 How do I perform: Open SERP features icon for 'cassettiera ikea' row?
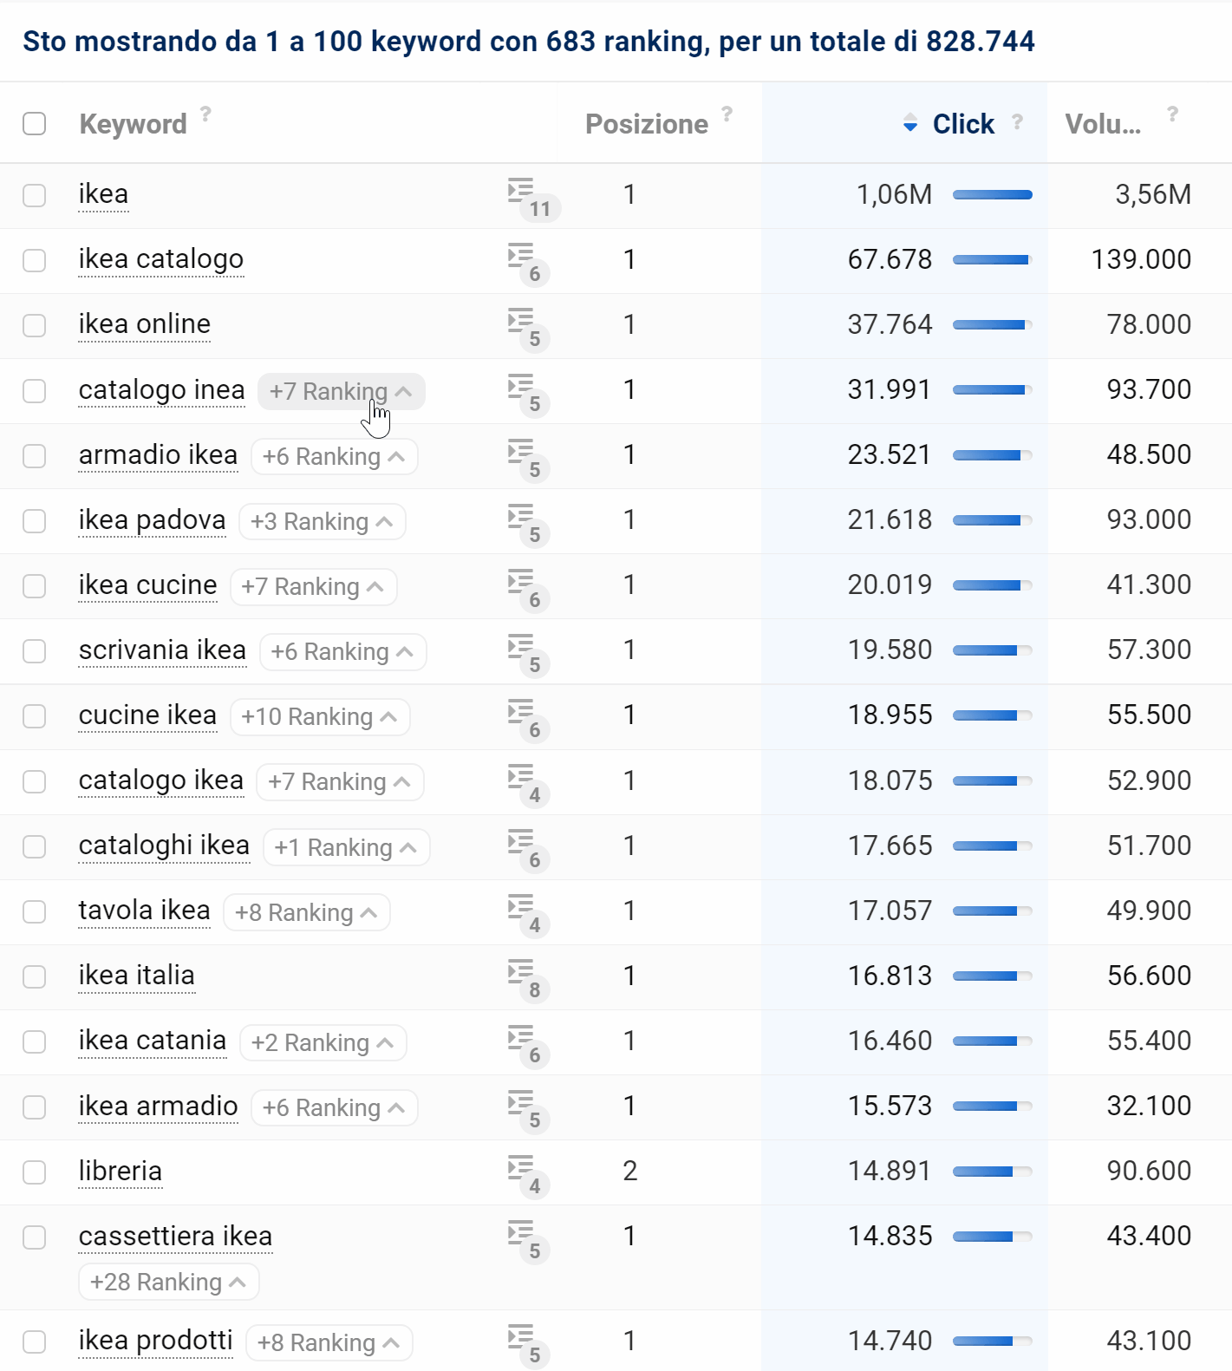click(529, 1240)
